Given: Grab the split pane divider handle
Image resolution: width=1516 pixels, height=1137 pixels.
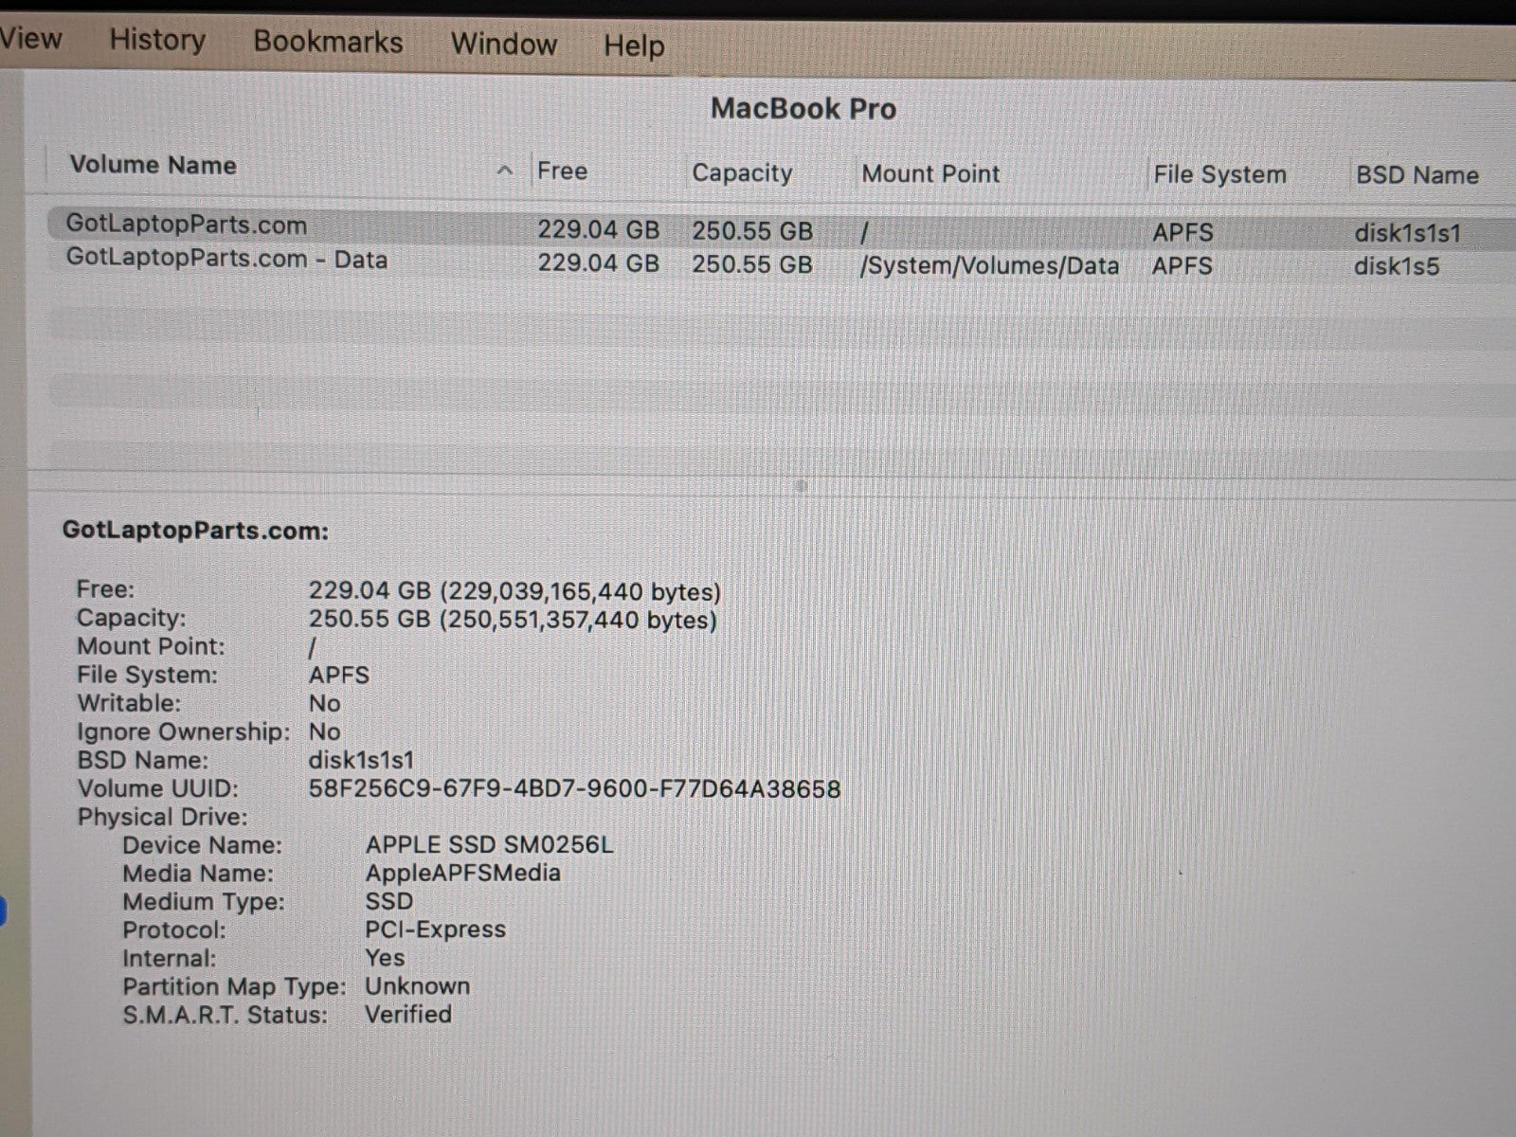Looking at the screenshot, I should coord(801,485).
